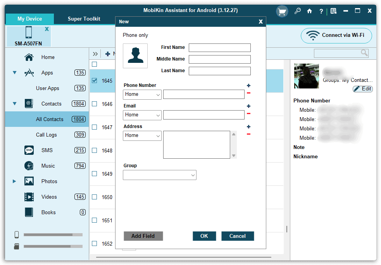The image size is (381, 265).
Task: Click the Email text field
Action: point(204,115)
